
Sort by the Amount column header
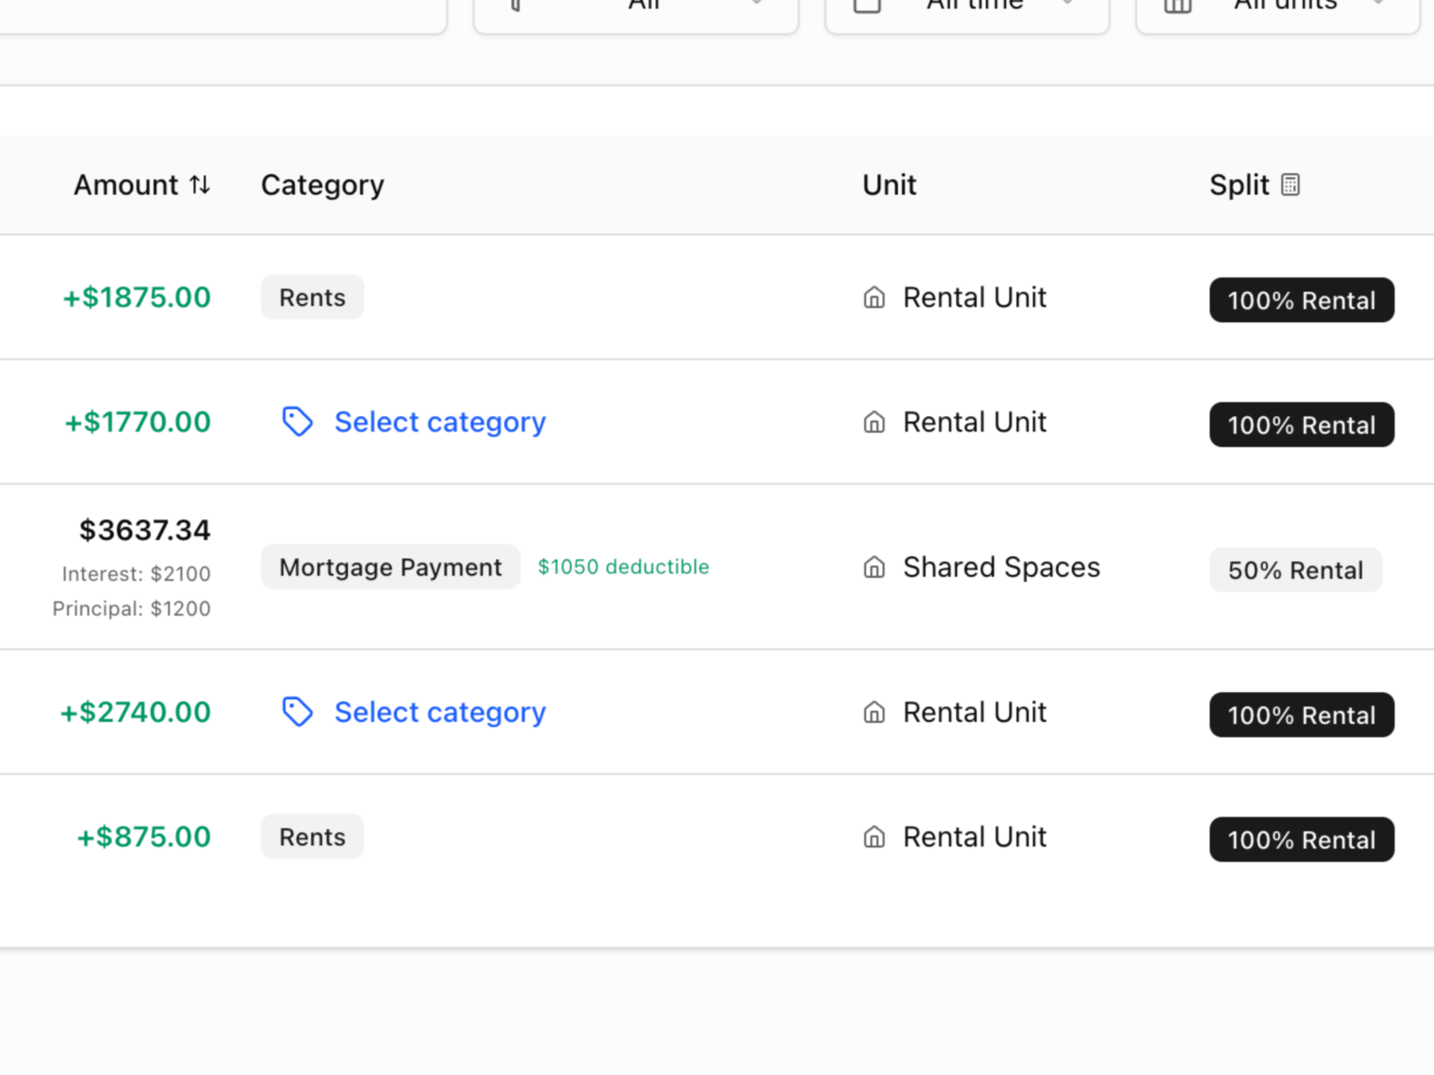[125, 185]
